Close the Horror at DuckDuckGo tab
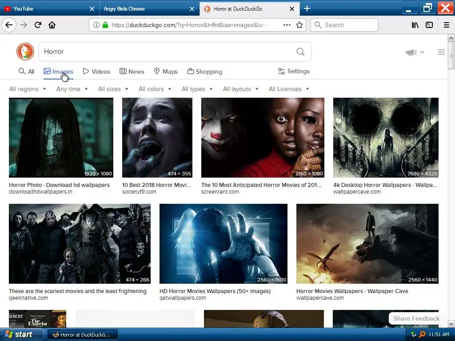Image resolution: width=455 pixels, height=341 pixels. point(292,9)
